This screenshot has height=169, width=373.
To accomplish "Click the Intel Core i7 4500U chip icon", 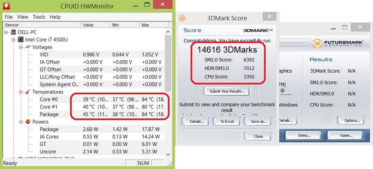I will (x=21, y=39).
